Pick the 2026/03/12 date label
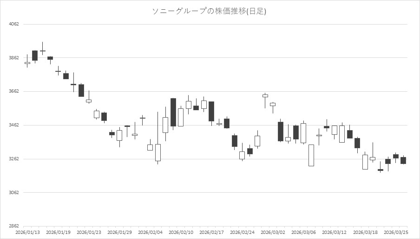Screen dimensions: 420x239 [335, 232]
